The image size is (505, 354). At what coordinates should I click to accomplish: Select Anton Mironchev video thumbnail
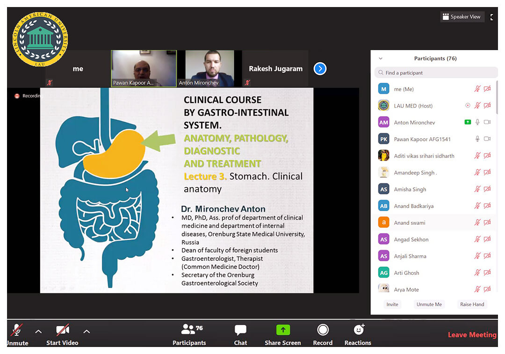point(209,68)
